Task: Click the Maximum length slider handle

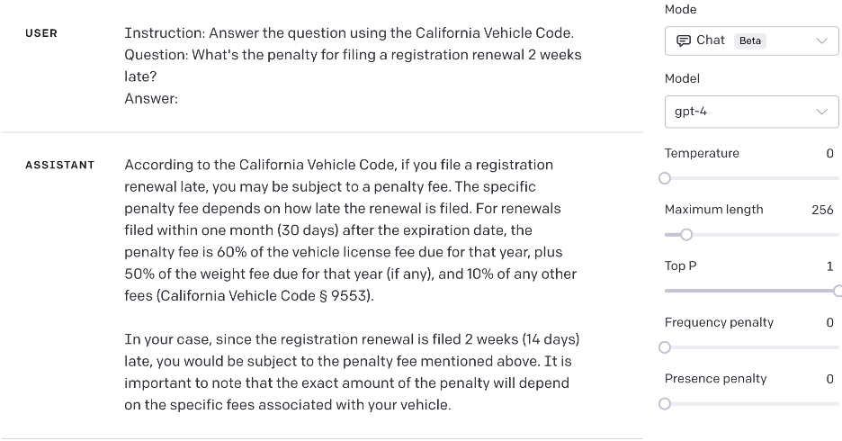Action: tap(686, 235)
